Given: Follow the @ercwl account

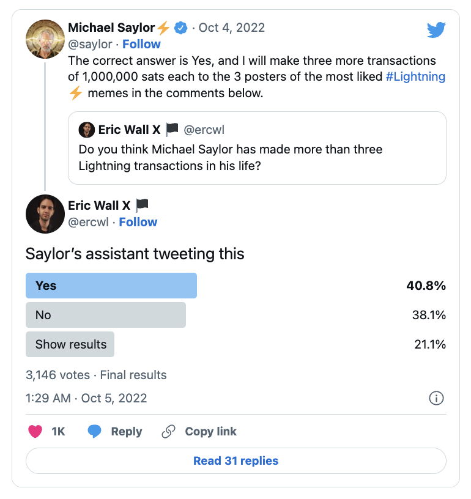Looking at the screenshot, I should click(x=138, y=222).
